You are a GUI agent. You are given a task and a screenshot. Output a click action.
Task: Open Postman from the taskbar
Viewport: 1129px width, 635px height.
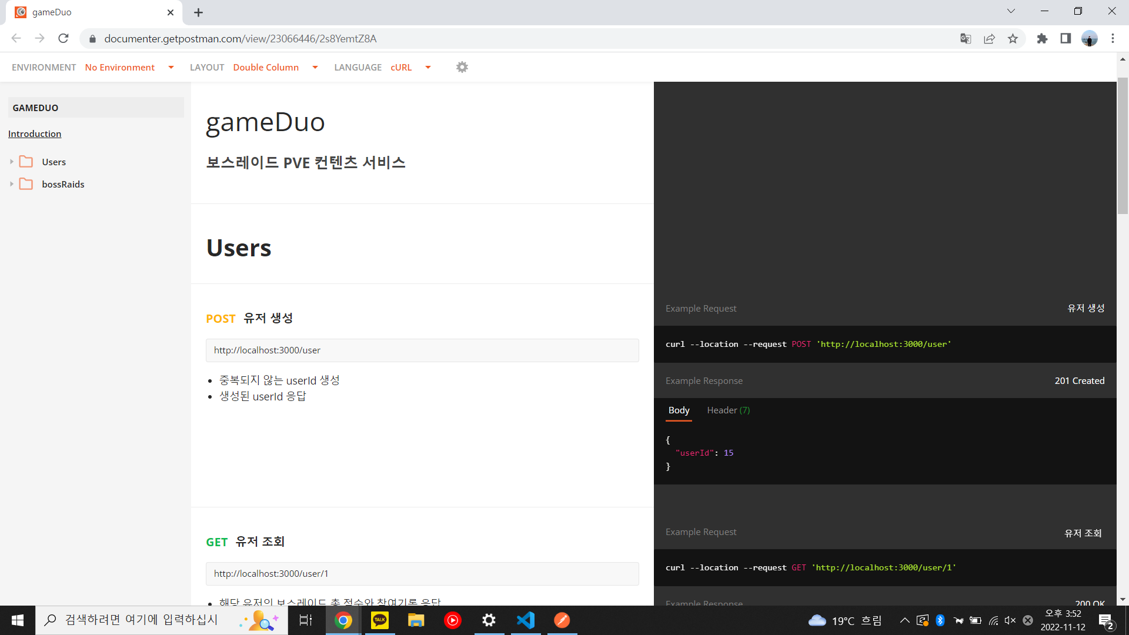pos(562,620)
